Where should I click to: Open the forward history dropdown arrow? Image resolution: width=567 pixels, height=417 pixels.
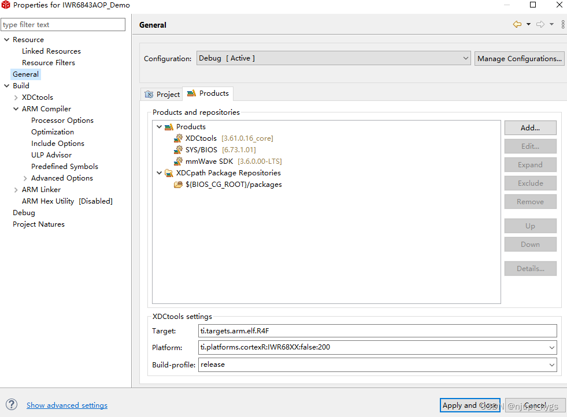point(551,24)
